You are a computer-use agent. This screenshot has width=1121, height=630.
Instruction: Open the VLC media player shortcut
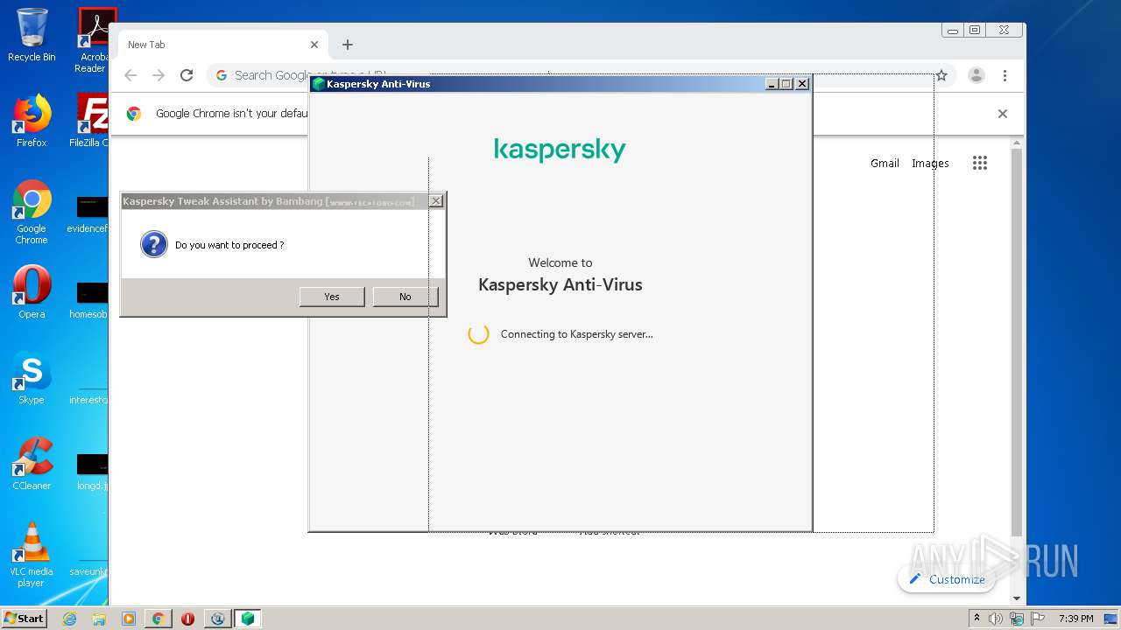click(x=32, y=555)
